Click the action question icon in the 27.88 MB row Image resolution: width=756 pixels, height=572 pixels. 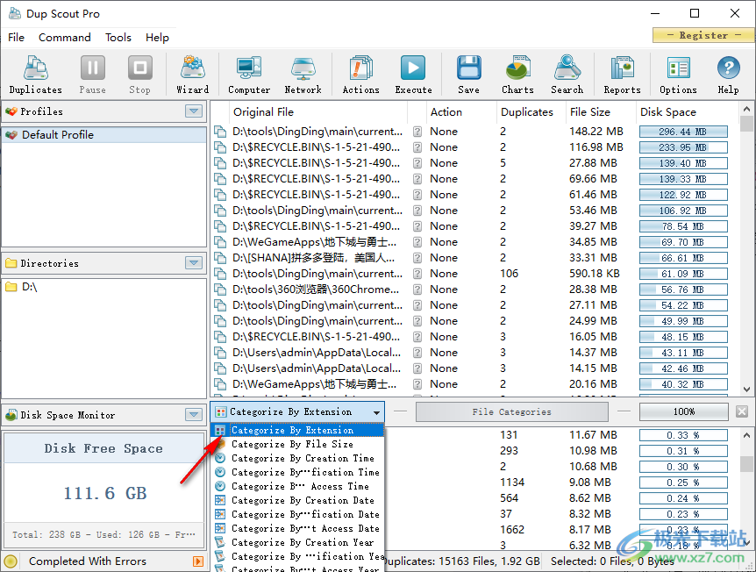click(x=417, y=163)
